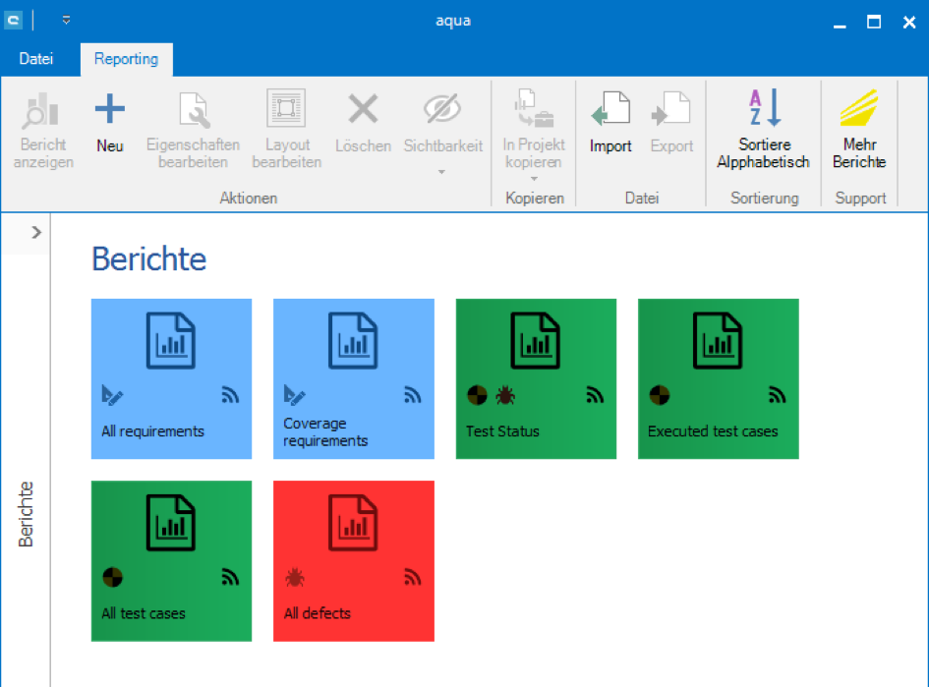This screenshot has height=687, width=929.
Task: Open the Datei tab
Action: point(36,59)
